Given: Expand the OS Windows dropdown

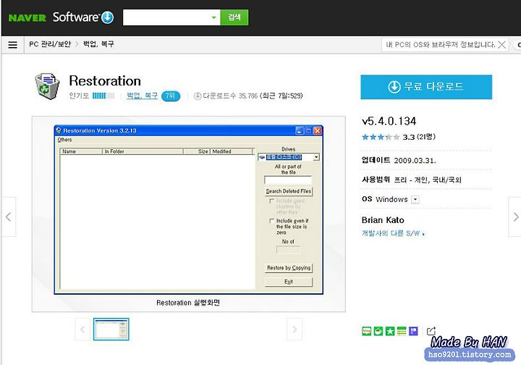Looking at the screenshot, I should click(x=415, y=199).
